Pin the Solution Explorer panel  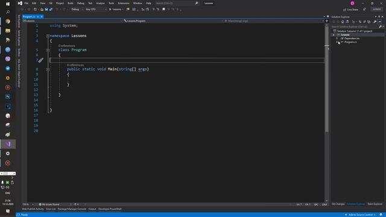tap(379, 17)
